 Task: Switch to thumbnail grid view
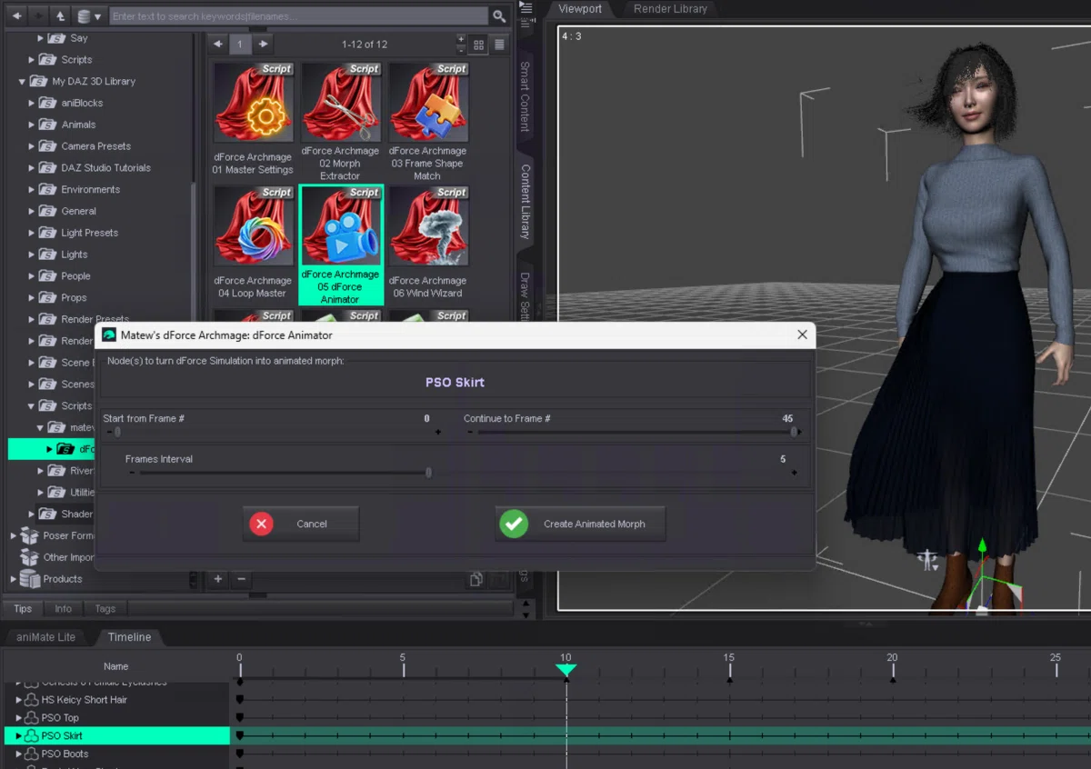click(x=480, y=45)
